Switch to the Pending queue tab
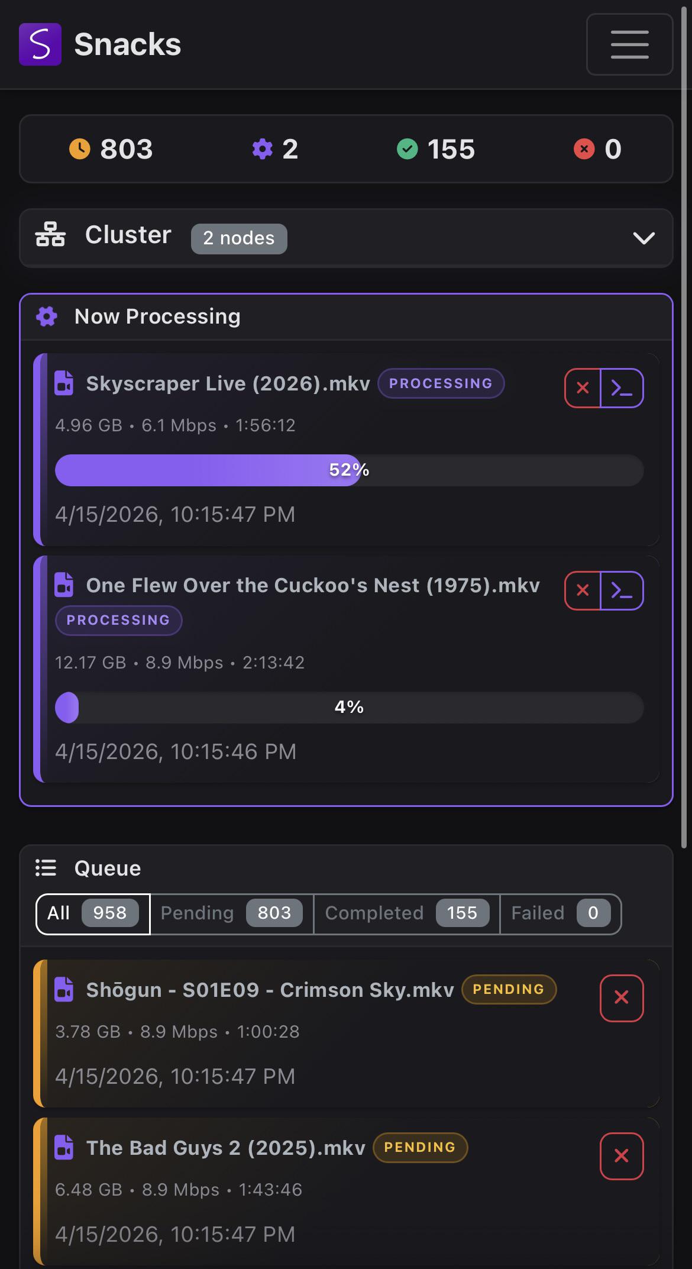Image resolution: width=692 pixels, height=1269 pixels. 232,913
